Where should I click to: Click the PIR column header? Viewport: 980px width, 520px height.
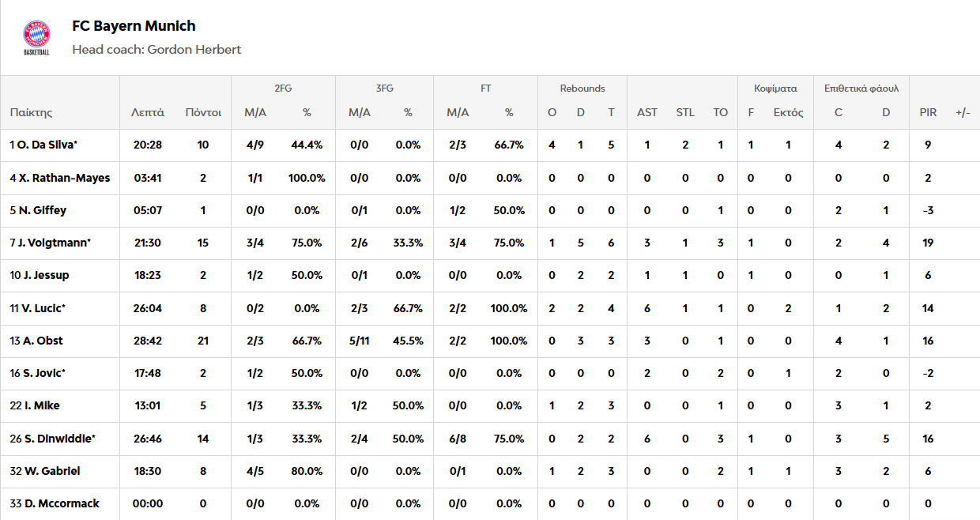(928, 113)
